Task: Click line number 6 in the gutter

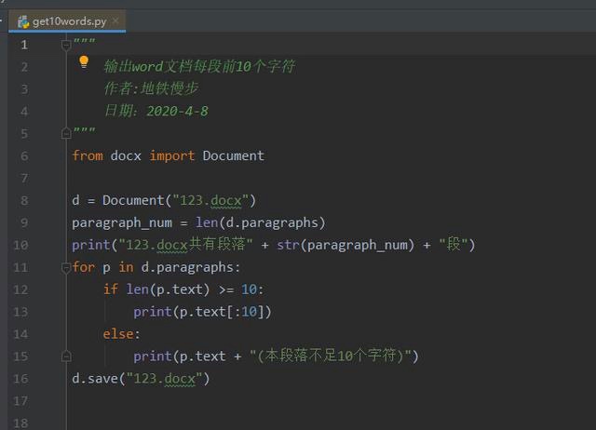Action: click(24, 156)
